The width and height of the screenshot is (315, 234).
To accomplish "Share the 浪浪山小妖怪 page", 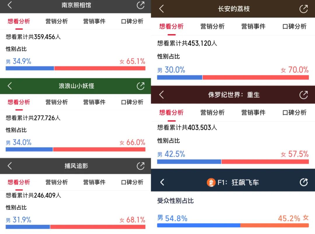I will 141,86.
